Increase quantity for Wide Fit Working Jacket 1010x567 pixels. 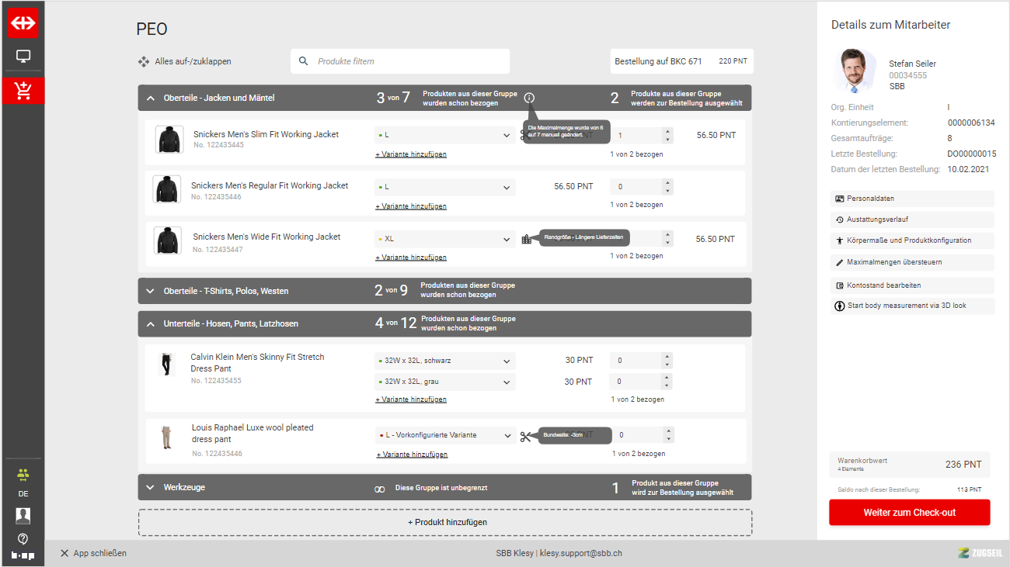coord(667,234)
